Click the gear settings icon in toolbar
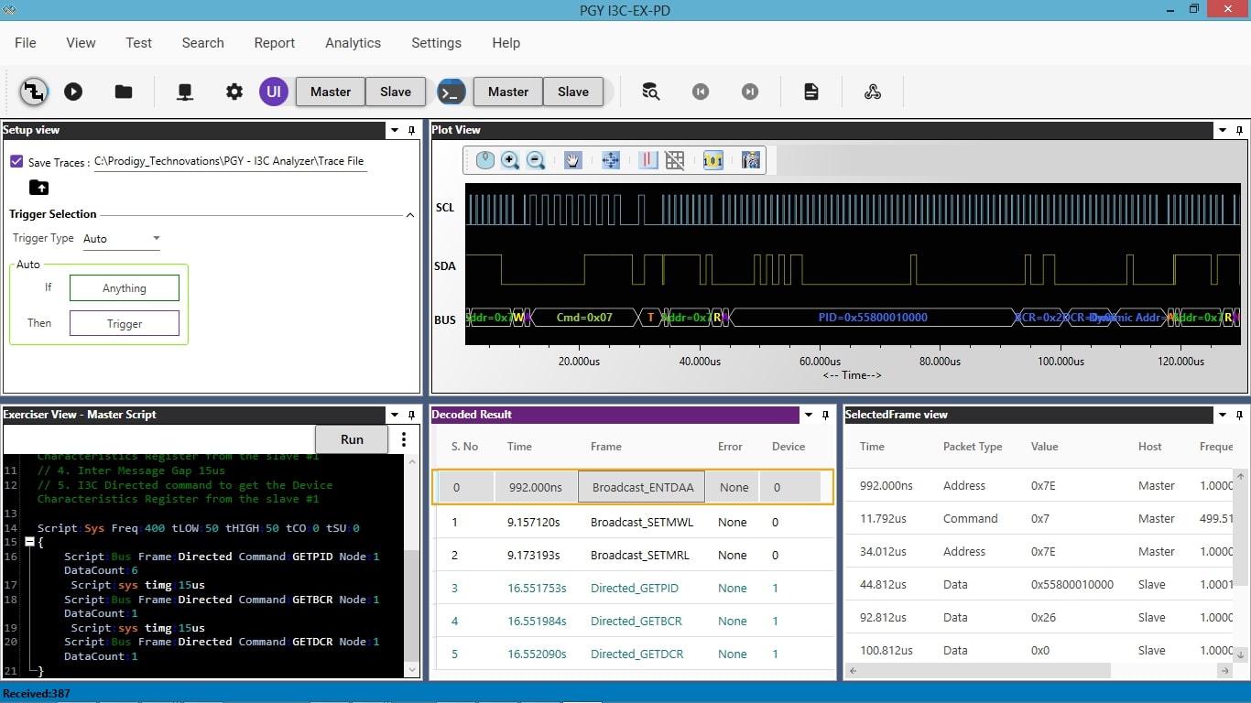The height and width of the screenshot is (703, 1251). [234, 92]
